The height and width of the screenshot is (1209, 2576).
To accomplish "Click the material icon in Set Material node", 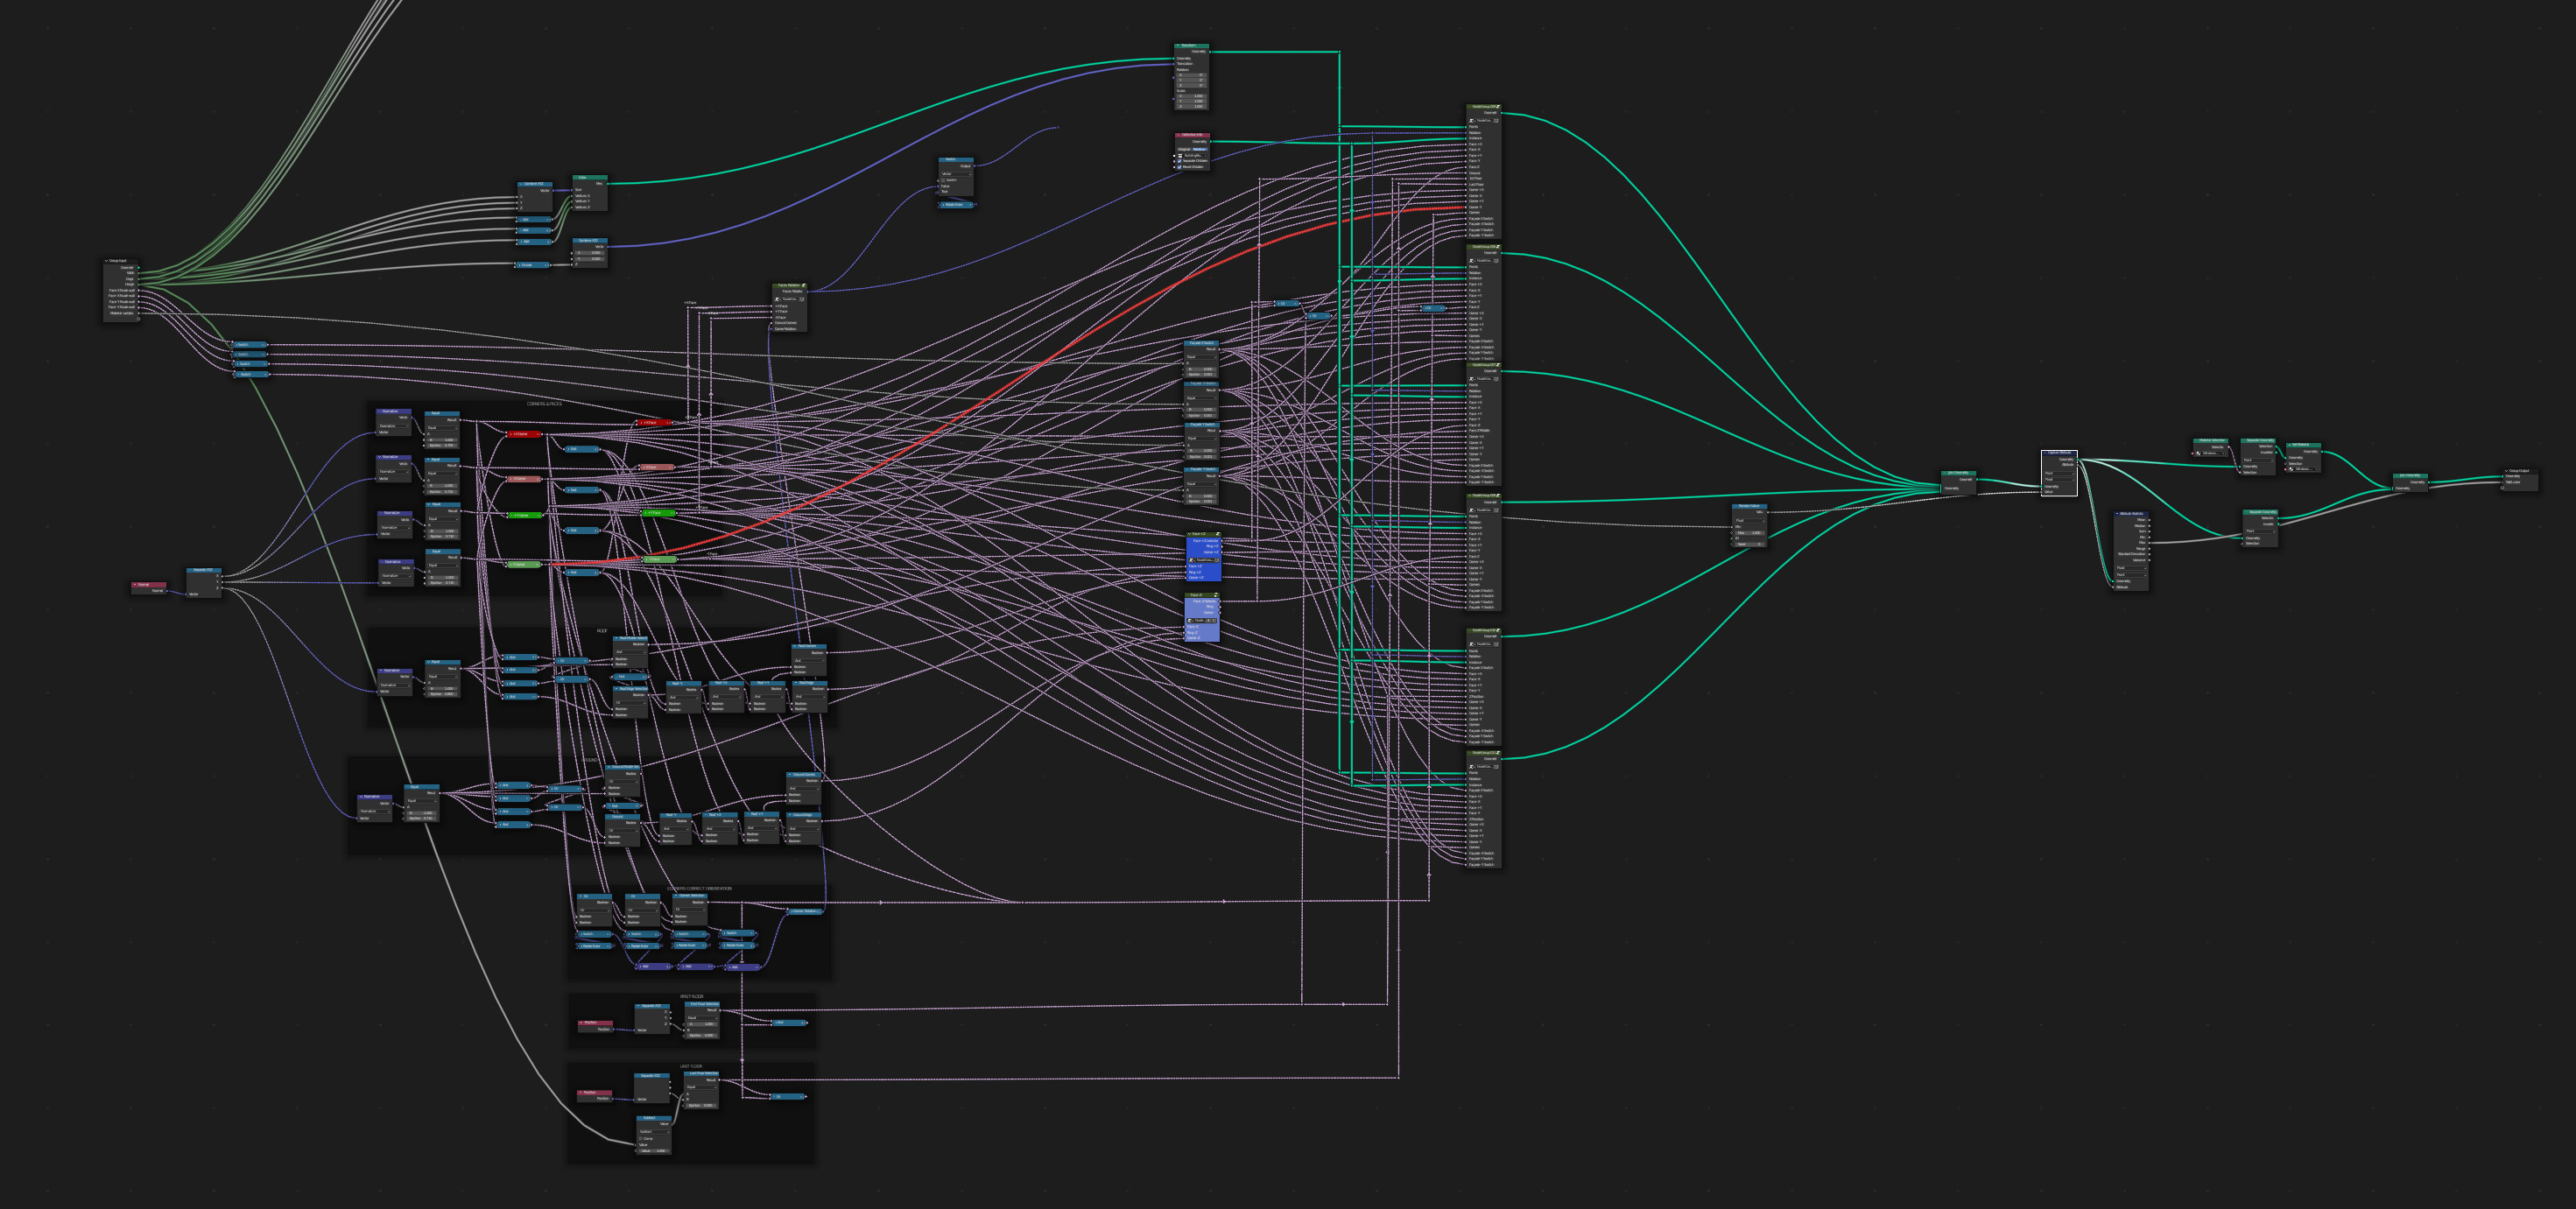I will coord(2291,470).
